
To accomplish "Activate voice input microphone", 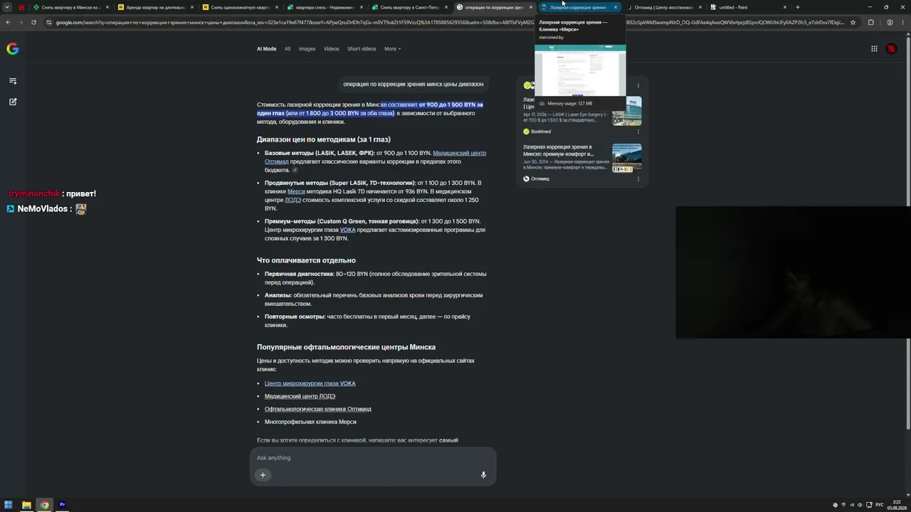I will 483,475.
